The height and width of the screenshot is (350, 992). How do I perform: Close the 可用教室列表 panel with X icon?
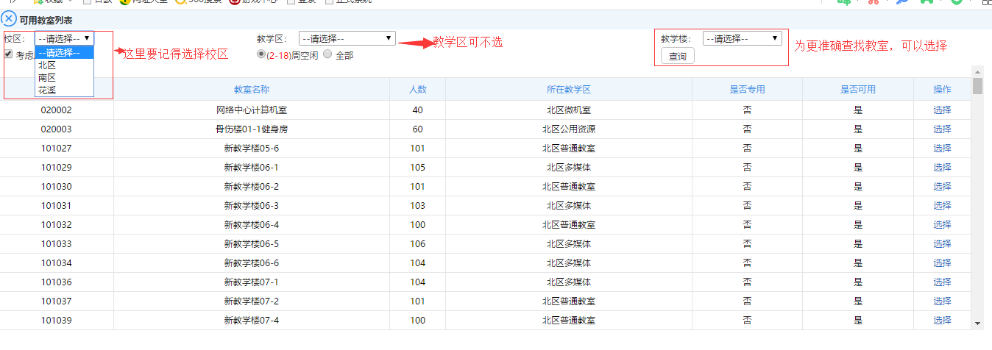pyautogui.click(x=9, y=20)
